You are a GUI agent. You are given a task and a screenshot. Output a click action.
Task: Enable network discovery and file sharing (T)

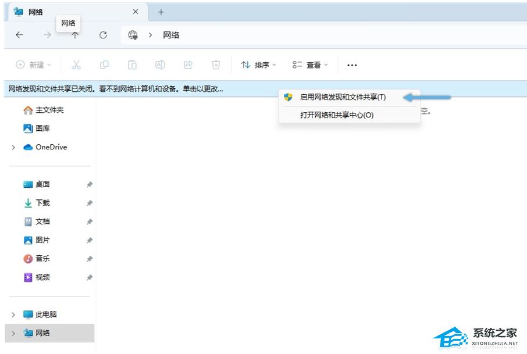[x=350, y=98]
